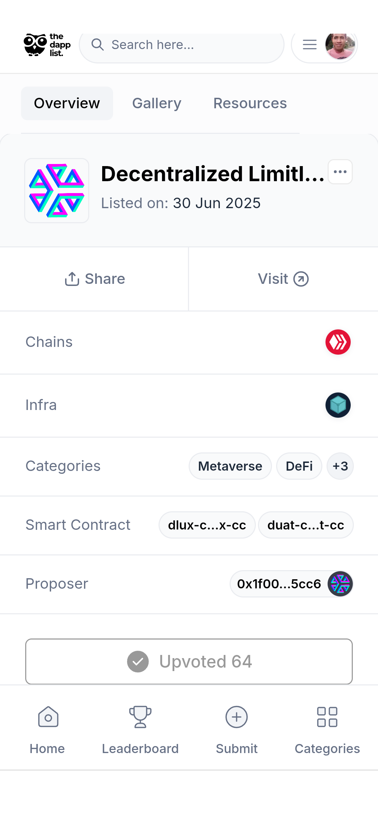Switch to the Resources tab
This screenshot has height=820, width=378.
250,103
